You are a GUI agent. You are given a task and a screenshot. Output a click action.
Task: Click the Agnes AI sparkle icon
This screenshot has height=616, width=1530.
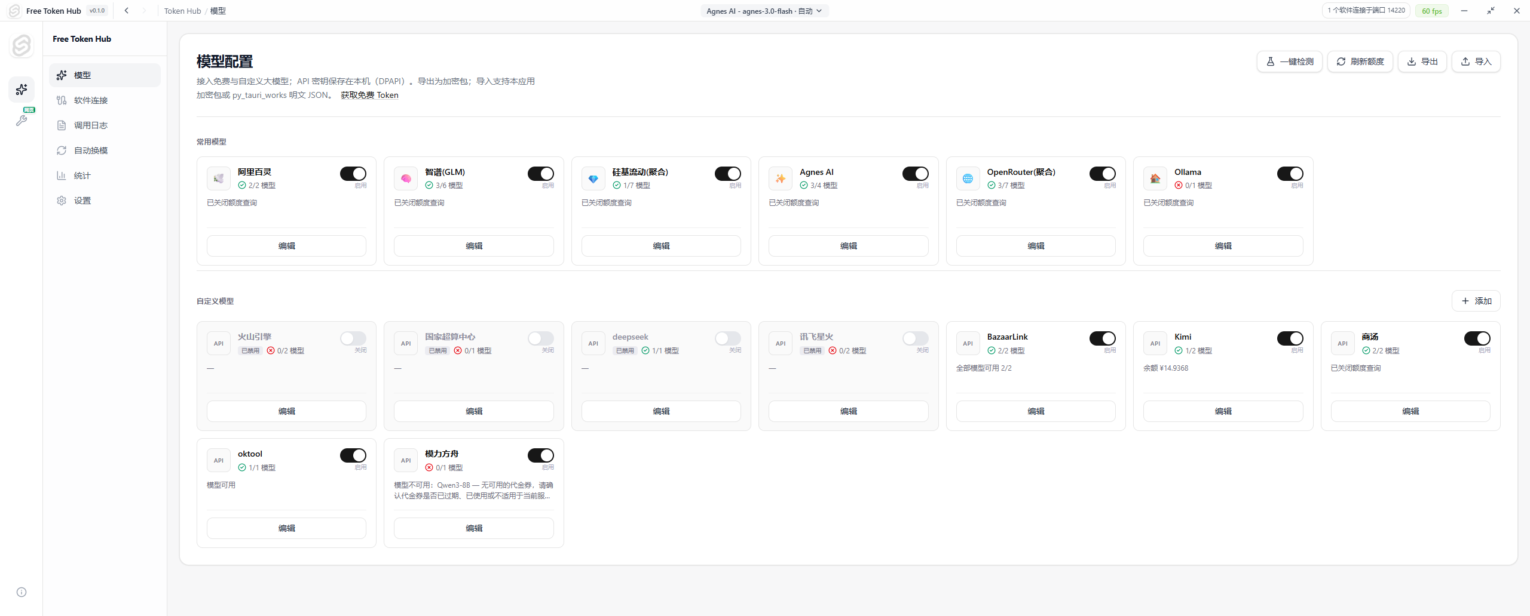781,178
